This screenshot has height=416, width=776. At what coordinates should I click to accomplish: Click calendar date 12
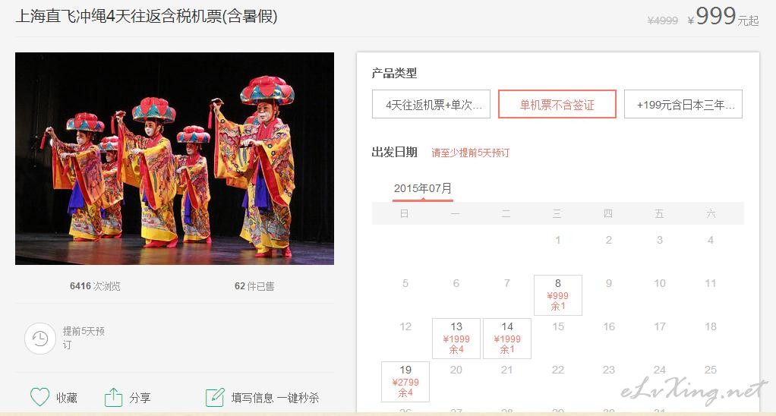coord(405,326)
